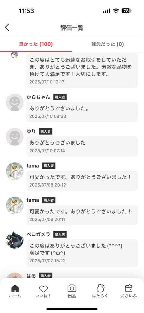Tap the username からちゃん
This screenshot has width=144, height=313.
click(x=38, y=97)
